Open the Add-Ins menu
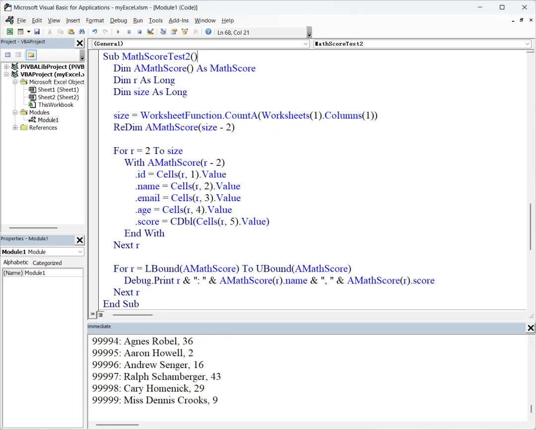The height and width of the screenshot is (430, 536). pyautogui.click(x=179, y=20)
